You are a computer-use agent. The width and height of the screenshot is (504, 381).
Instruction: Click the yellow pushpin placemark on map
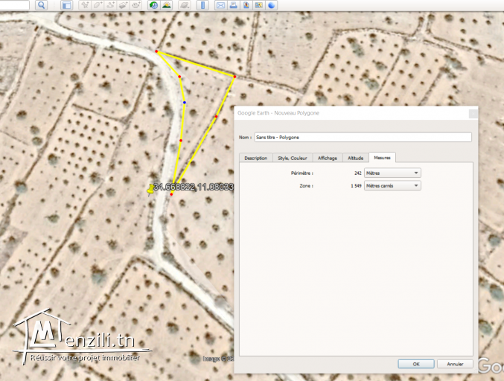coord(151,189)
